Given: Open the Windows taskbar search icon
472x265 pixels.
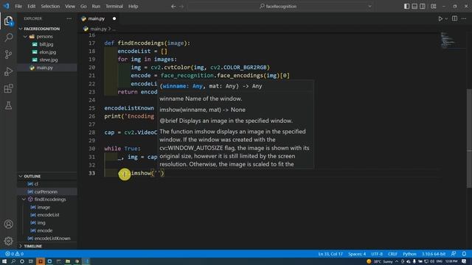Looking at the screenshot, I should [x=13, y=261].
